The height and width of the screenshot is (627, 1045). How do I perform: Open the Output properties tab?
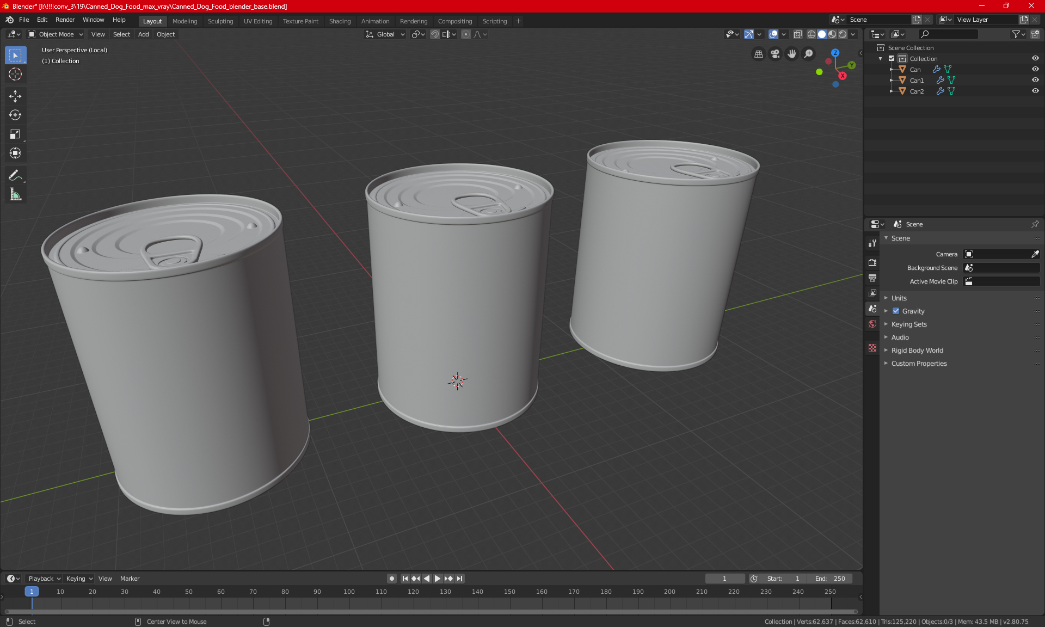click(872, 278)
